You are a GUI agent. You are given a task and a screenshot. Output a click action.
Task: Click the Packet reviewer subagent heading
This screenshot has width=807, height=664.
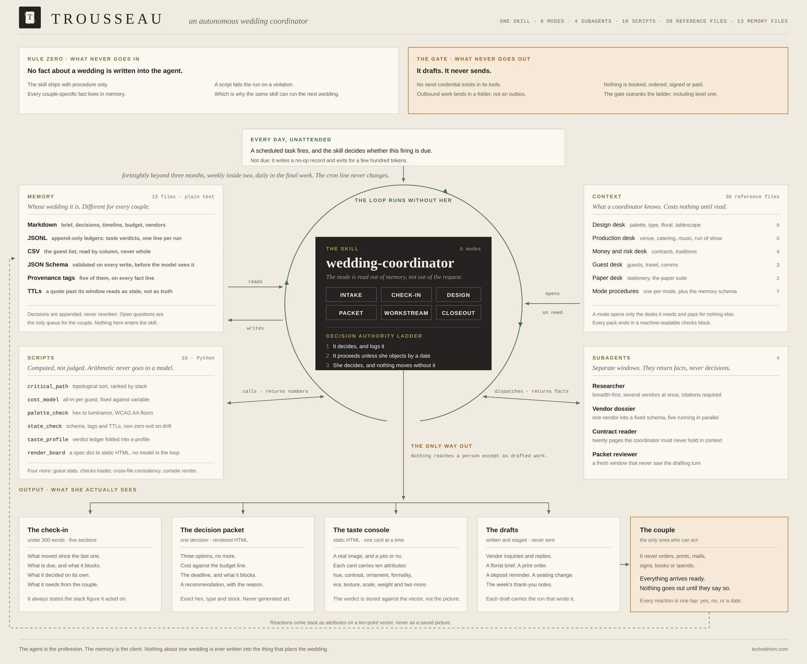(615, 454)
